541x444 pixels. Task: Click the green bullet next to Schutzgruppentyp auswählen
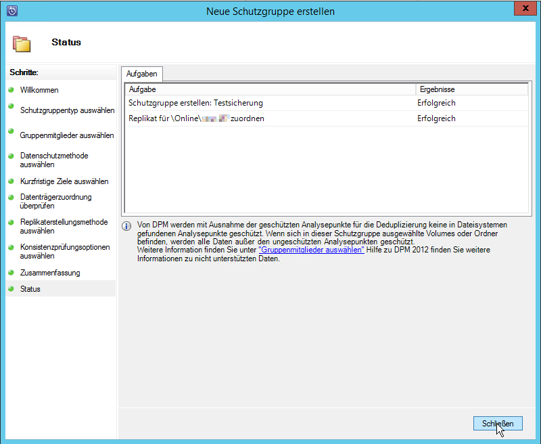11,106
